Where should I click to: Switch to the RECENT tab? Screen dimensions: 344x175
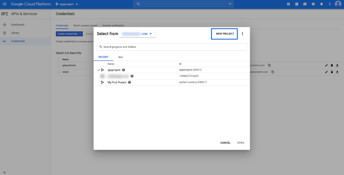pyautogui.click(x=103, y=57)
